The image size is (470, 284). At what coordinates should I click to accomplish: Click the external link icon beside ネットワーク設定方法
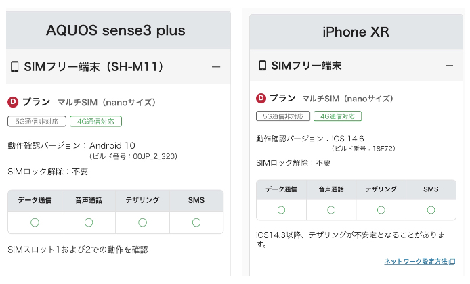[452, 262]
